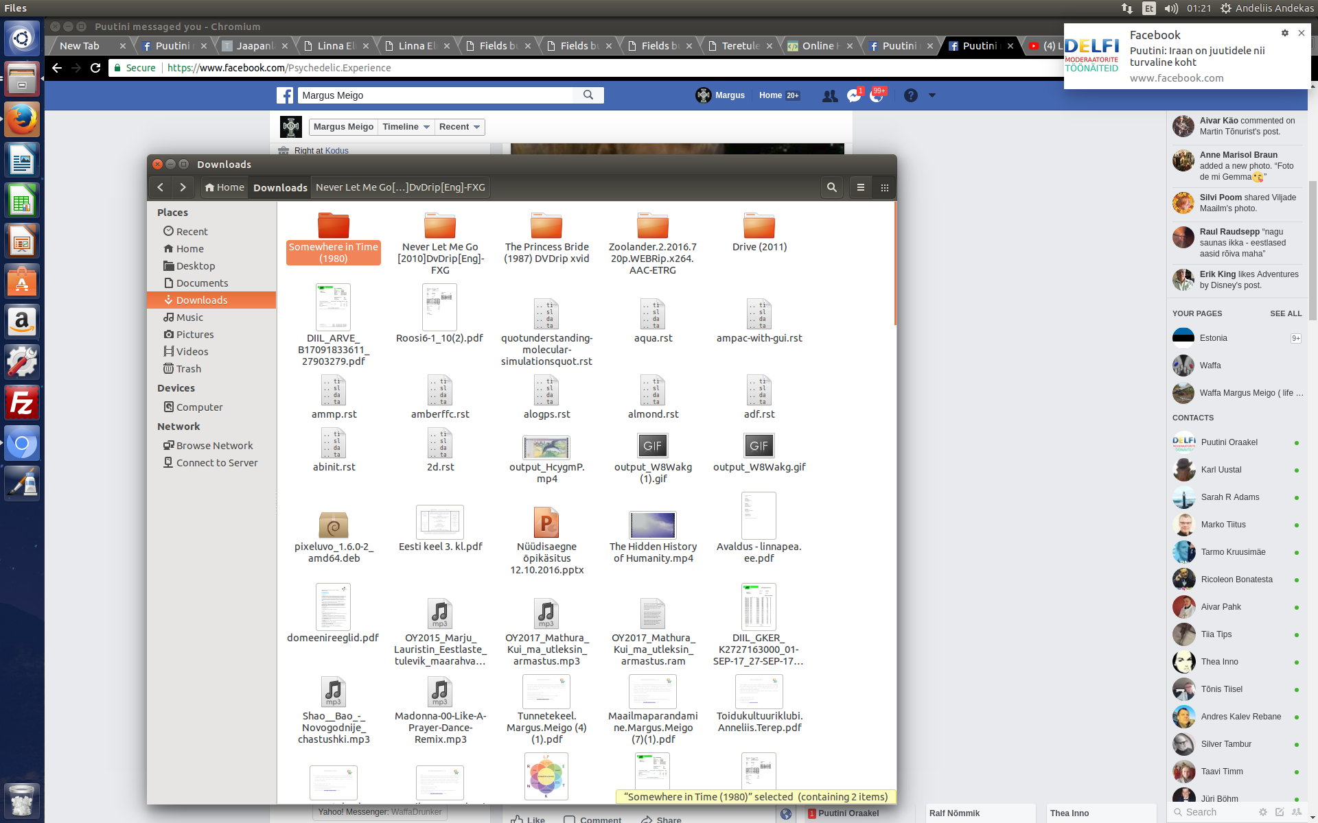This screenshot has height=823, width=1318.
Task: Open Music in Places sidebar
Action: 211,318
